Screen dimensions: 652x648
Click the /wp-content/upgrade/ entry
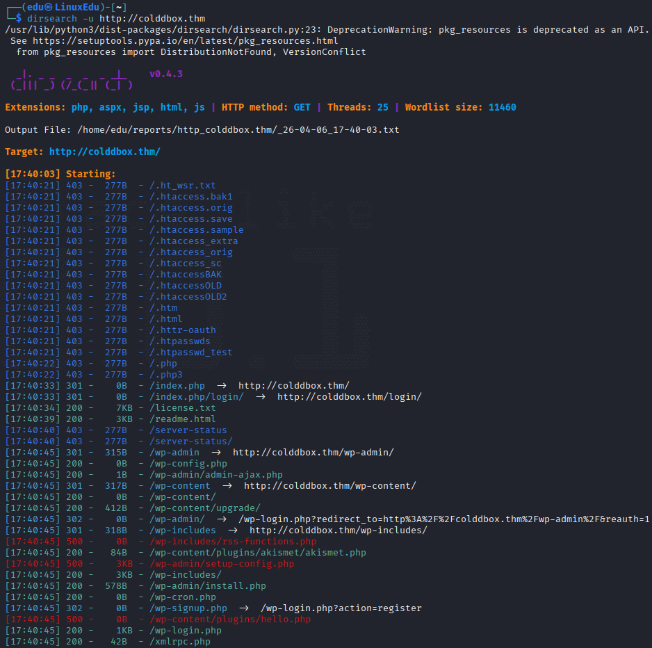[x=205, y=508]
